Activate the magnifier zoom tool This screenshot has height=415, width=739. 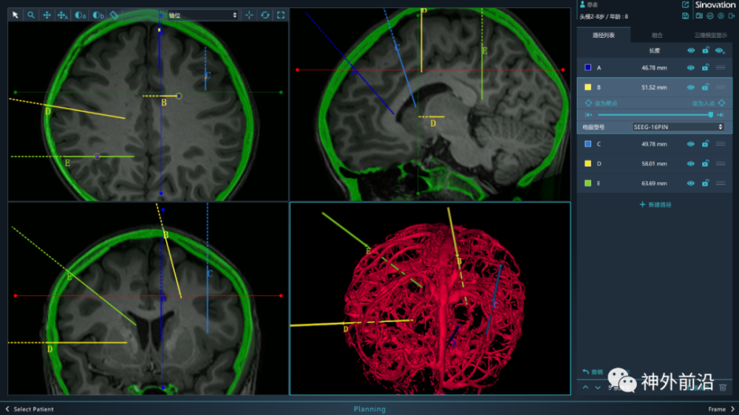[30, 15]
